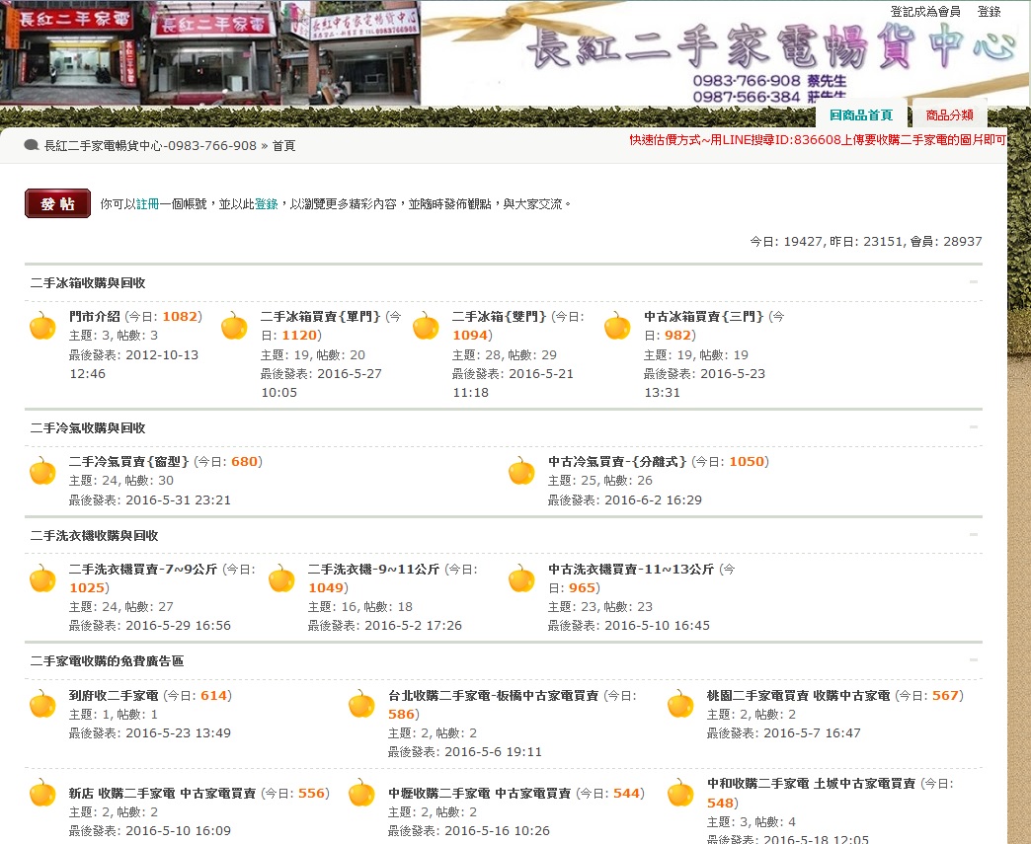This screenshot has height=844, width=1031.
Task: Click 登記成為會員 link at top
Action: click(x=924, y=12)
